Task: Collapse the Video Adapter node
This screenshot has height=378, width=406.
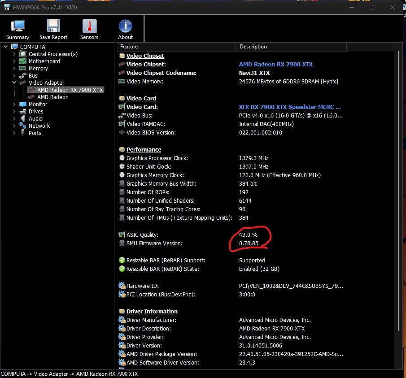Action: click(x=14, y=83)
